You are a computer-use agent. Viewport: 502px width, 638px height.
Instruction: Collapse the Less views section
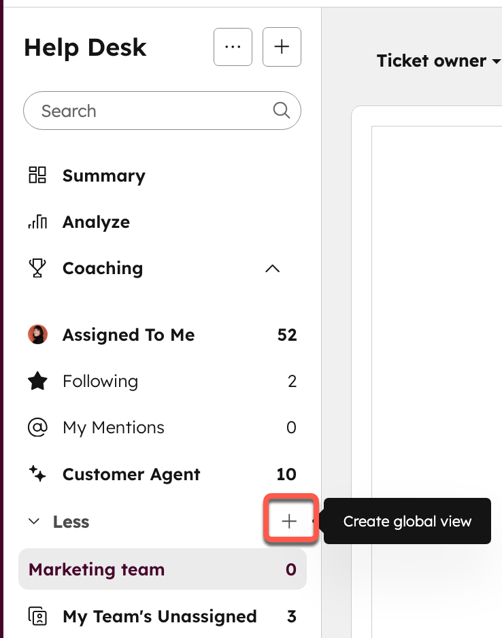click(34, 521)
